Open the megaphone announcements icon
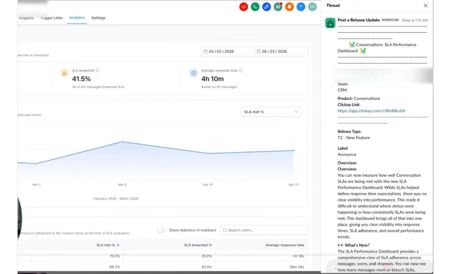The height and width of the screenshot is (274, 451). [278, 7]
